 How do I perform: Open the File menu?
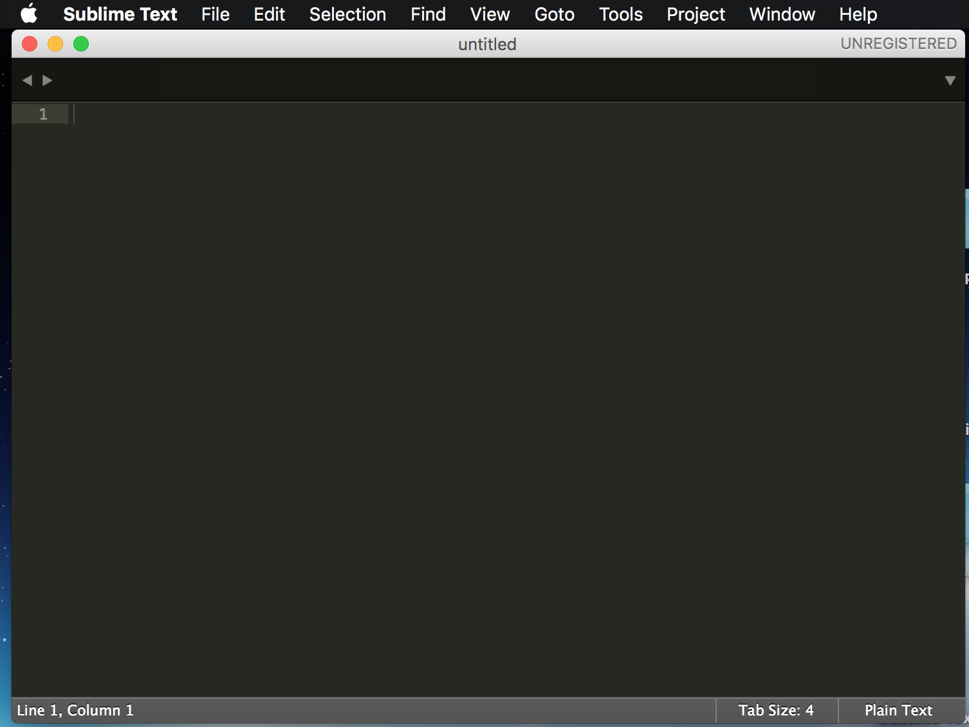(216, 14)
